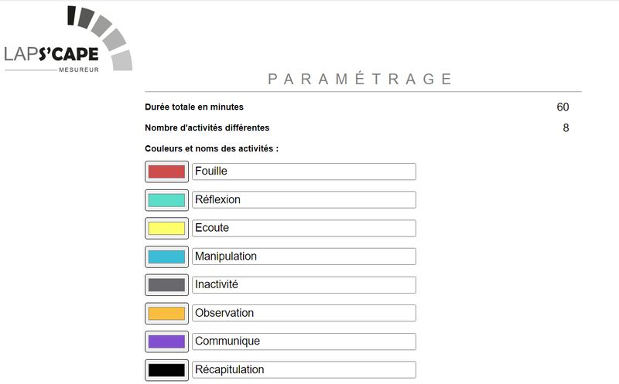Select the orange swatch next to Observation
The height and width of the screenshot is (384, 619).
pos(166,314)
